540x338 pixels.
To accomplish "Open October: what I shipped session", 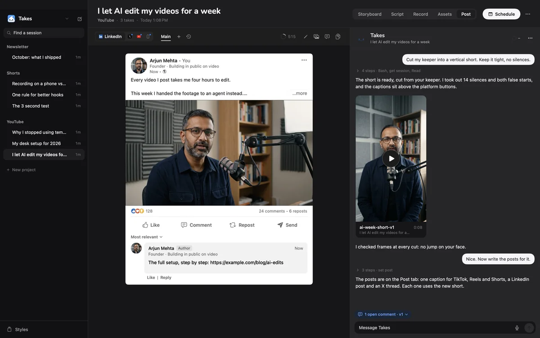I will (44, 57).
